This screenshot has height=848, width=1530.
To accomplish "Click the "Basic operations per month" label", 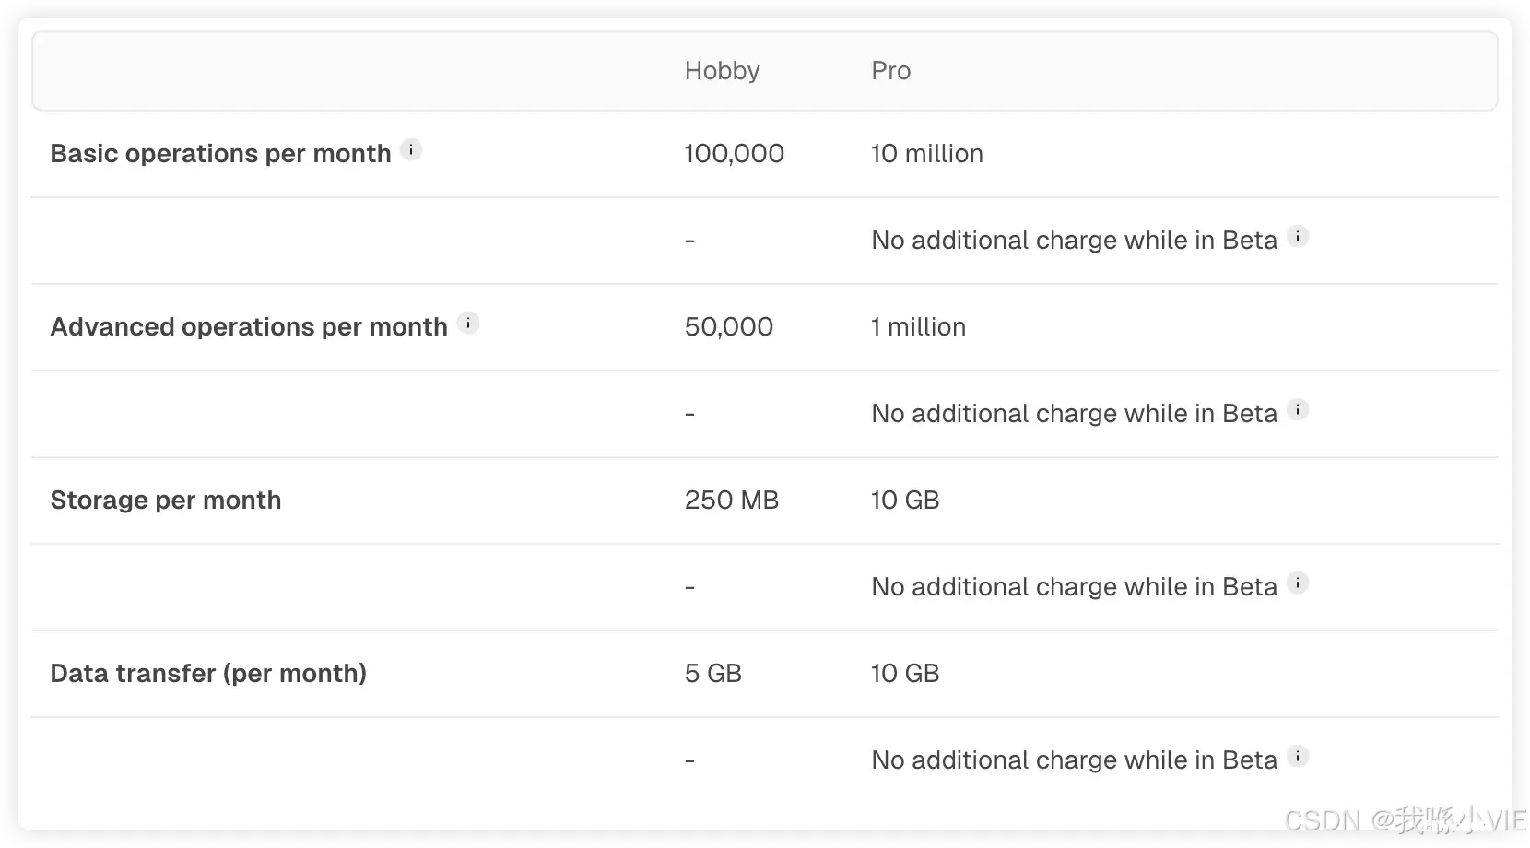I will [x=220, y=153].
